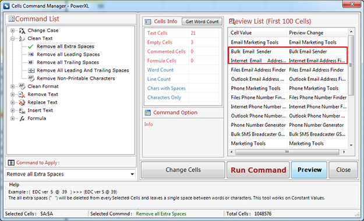Click the Replace Text icon
This screenshot has height=221, width=364.
22,102
